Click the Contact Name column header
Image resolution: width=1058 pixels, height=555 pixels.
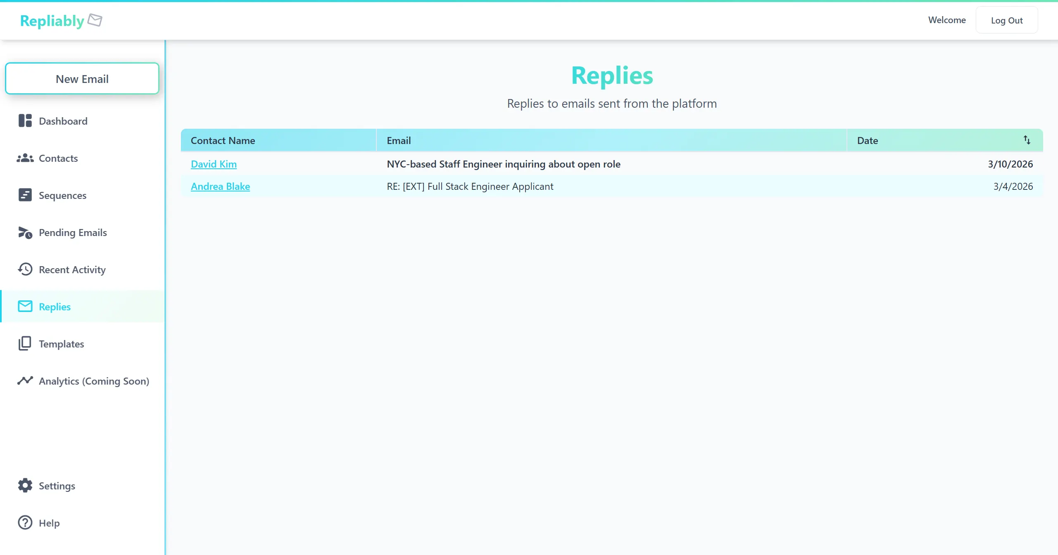(x=223, y=140)
